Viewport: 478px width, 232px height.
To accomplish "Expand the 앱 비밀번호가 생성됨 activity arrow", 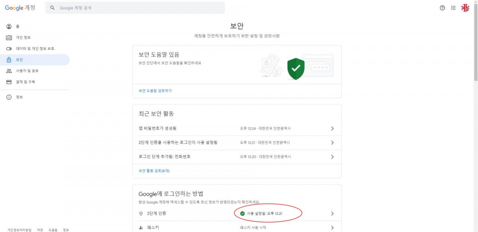I will coord(332,129).
